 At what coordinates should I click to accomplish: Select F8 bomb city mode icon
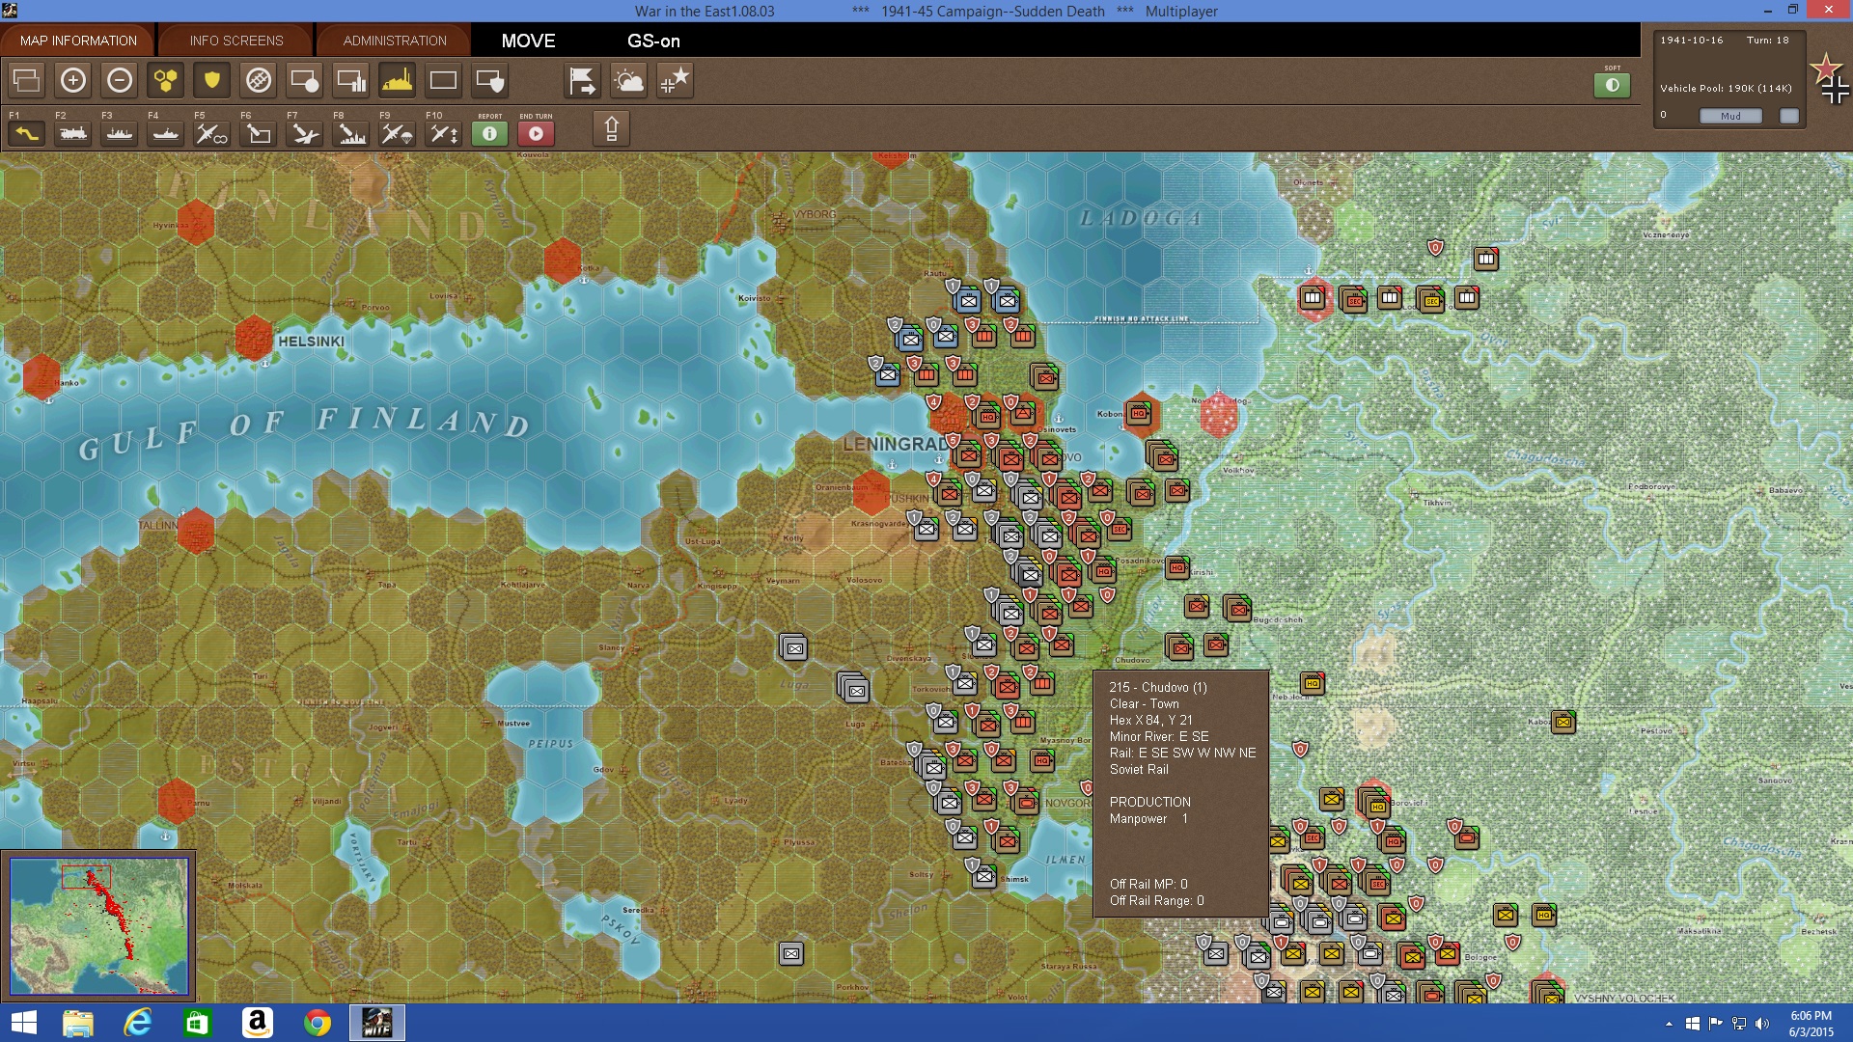(350, 133)
